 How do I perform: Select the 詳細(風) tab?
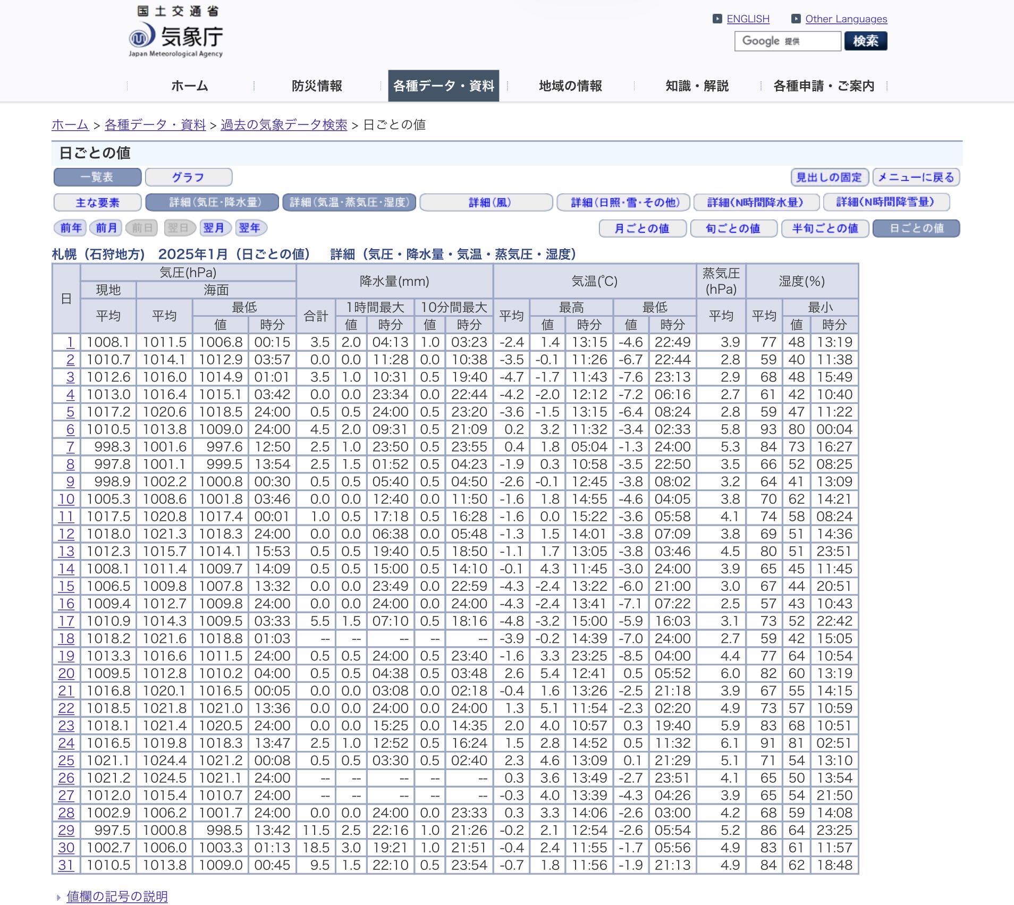pyautogui.click(x=486, y=202)
